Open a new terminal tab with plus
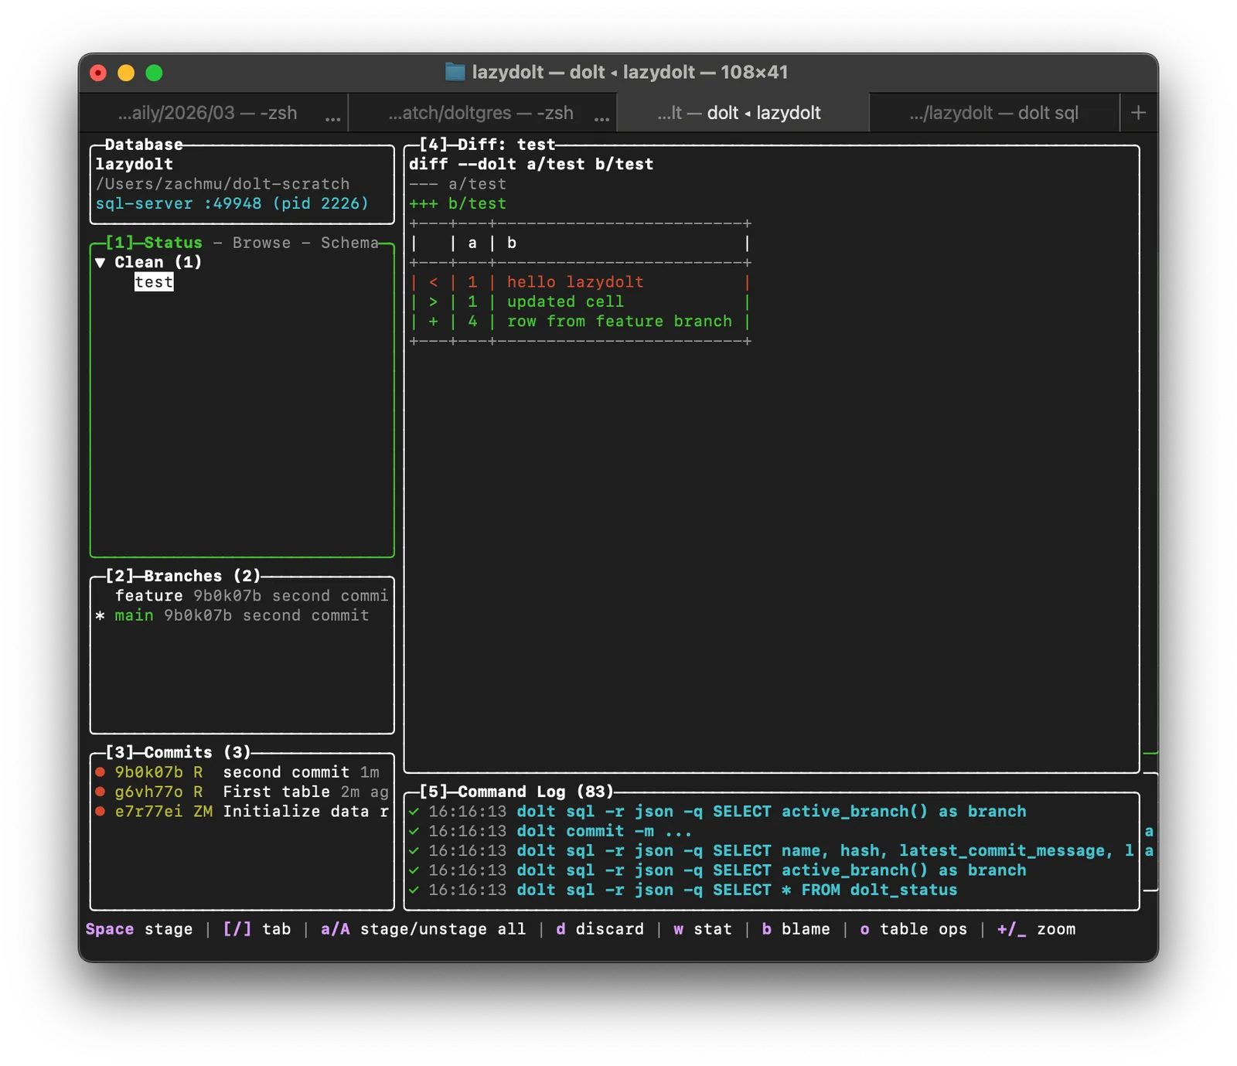The width and height of the screenshot is (1237, 1066). (x=1138, y=113)
